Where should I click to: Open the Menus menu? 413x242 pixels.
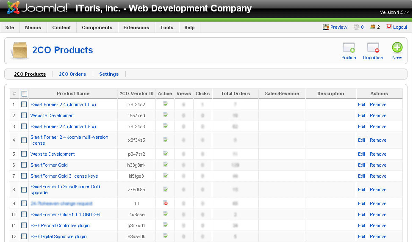(x=33, y=27)
